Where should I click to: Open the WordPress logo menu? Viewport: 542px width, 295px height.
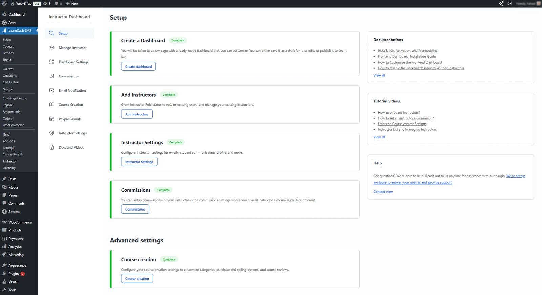click(x=4, y=4)
